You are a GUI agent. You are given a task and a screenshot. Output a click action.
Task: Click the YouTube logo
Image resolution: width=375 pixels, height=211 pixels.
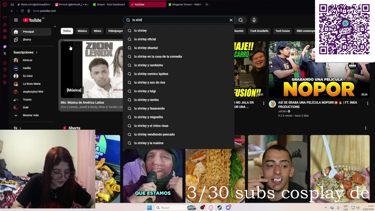pyautogui.click(x=33, y=20)
